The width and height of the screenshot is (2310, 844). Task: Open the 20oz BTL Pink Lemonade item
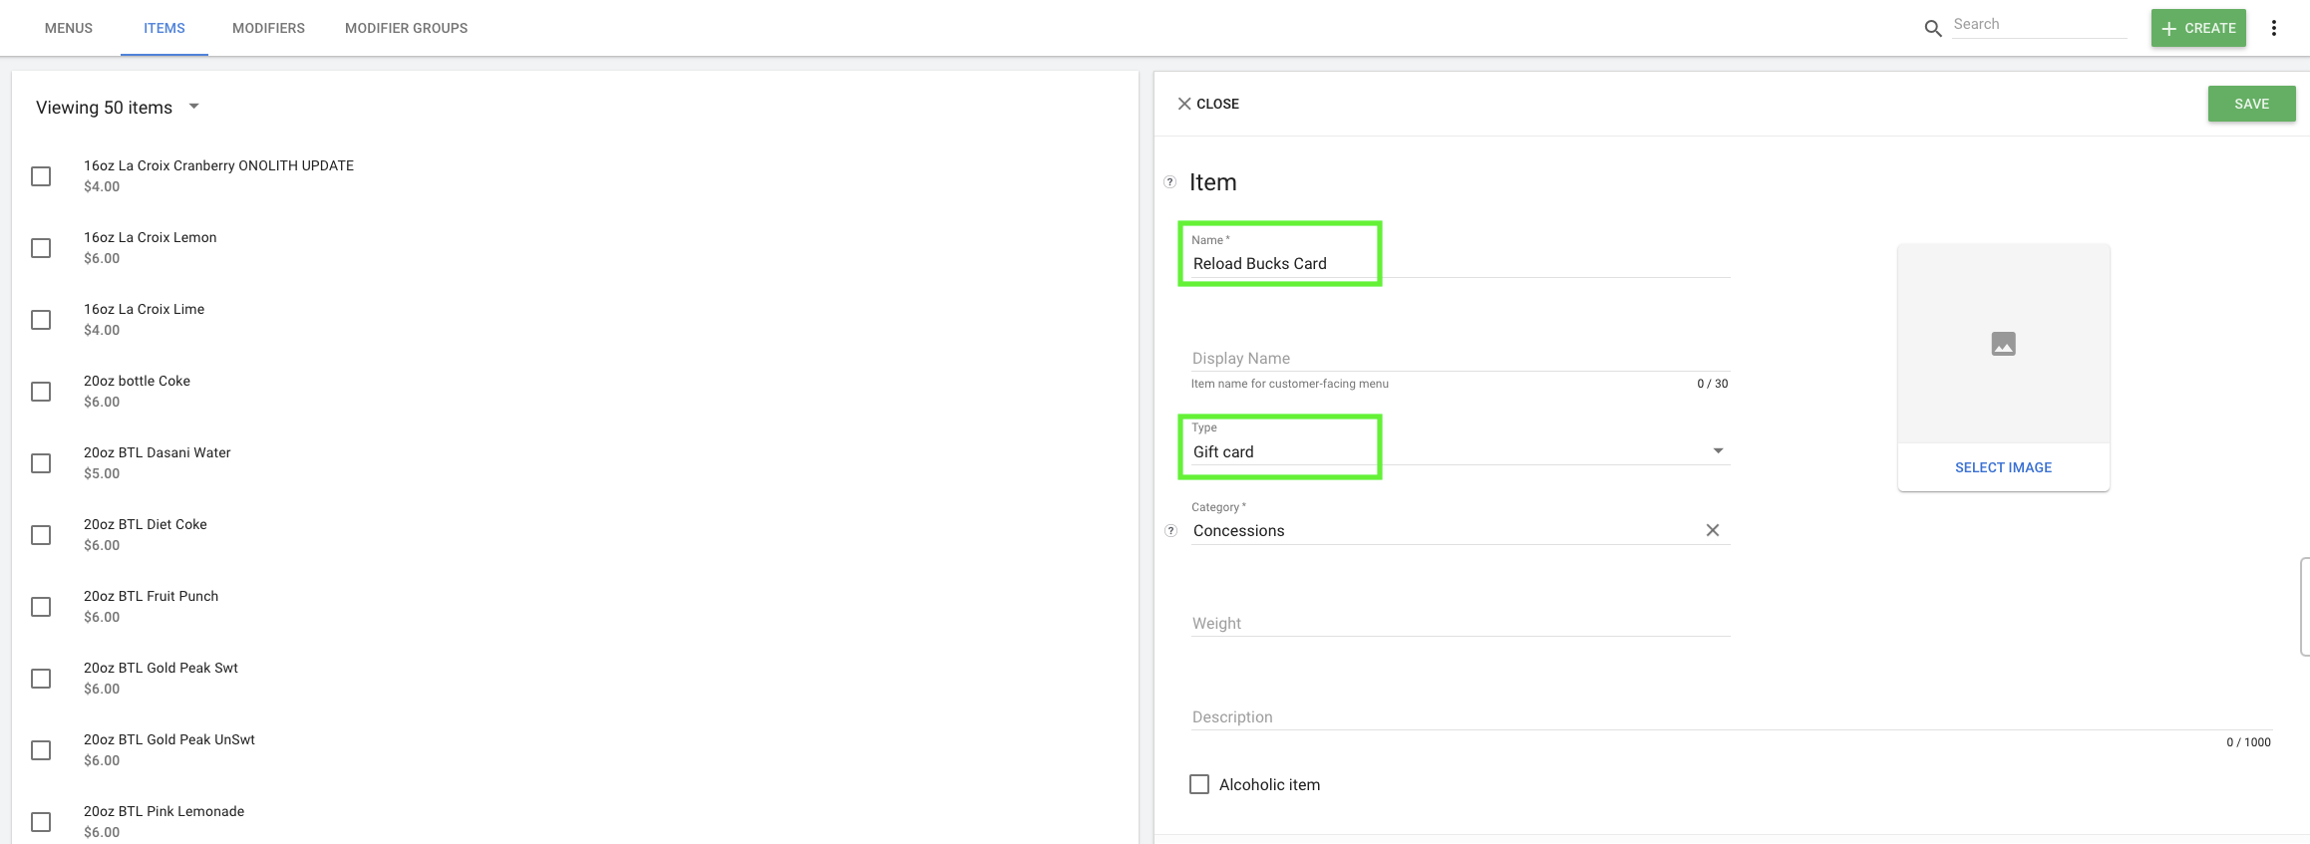point(164,822)
